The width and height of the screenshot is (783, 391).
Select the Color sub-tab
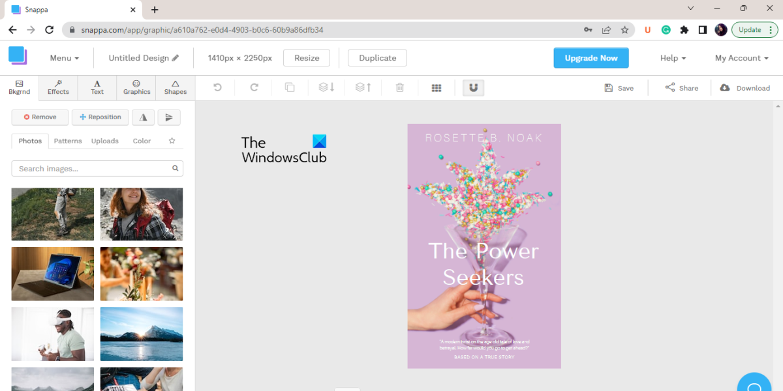(x=142, y=141)
